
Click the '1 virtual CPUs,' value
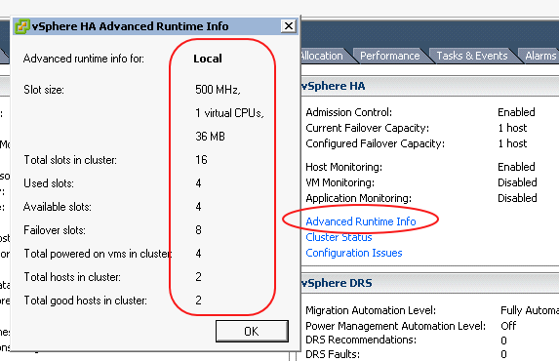(x=229, y=113)
